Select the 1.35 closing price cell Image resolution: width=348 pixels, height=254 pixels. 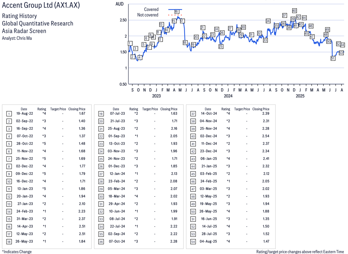pos(266,219)
